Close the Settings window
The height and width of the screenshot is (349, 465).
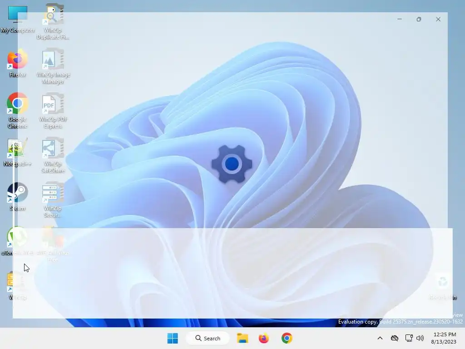pyautogui.click(x=438, y=19)
